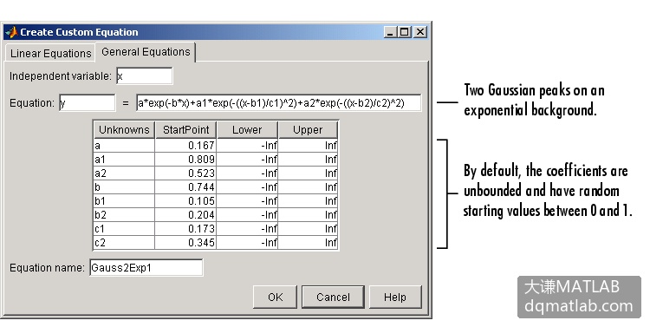This screenshot has width=650, height=327.
Task: Switch to the Linear Equations tab
Action: [x=50, y=53]
